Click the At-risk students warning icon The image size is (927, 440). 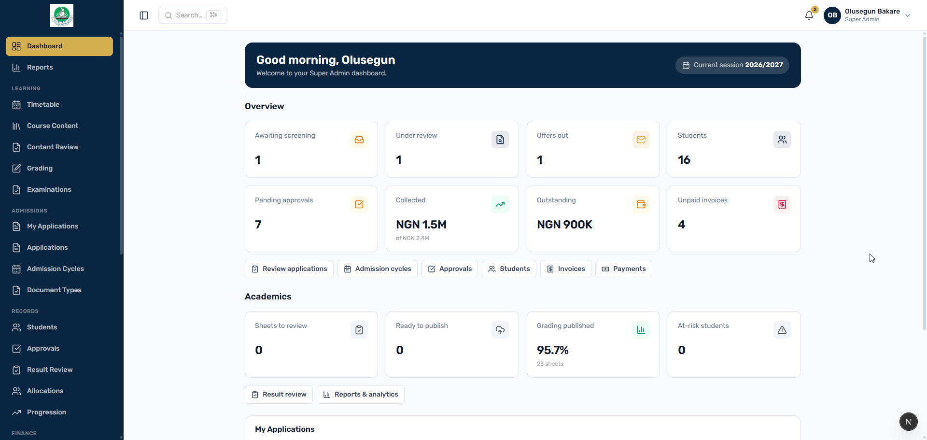[782, 330]
